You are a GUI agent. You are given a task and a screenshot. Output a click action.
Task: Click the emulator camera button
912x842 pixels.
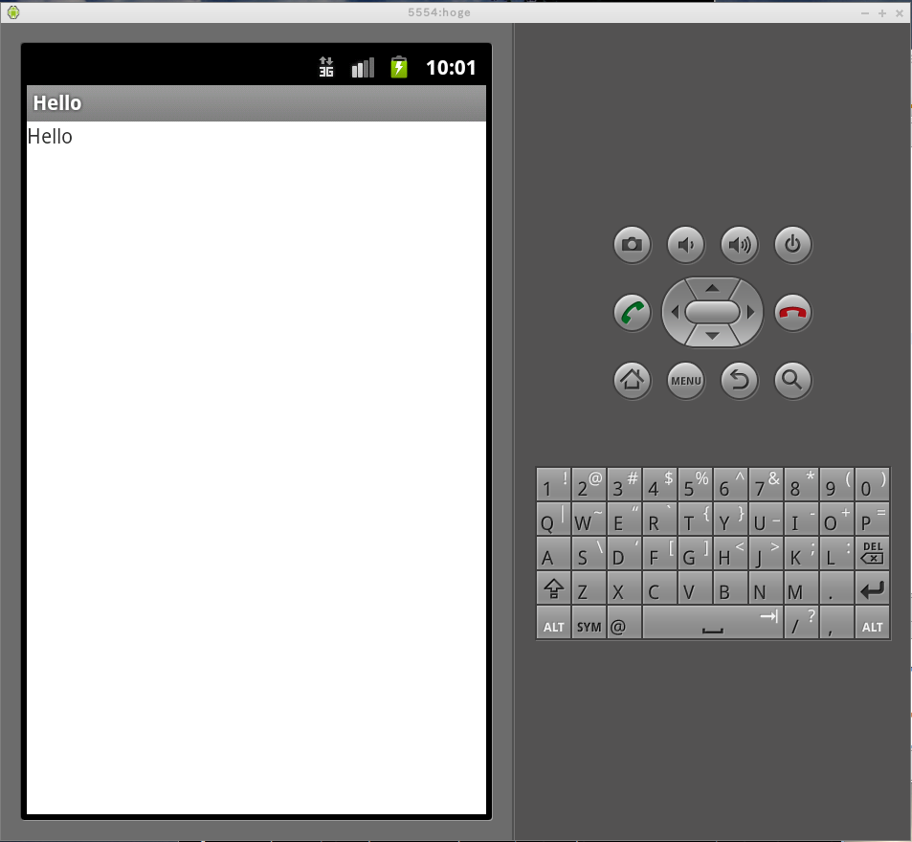pos(632,244)
